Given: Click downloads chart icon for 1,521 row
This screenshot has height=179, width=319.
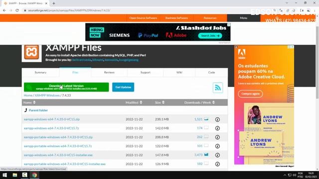Looking at the screenshot, I should tap(206, 119).
